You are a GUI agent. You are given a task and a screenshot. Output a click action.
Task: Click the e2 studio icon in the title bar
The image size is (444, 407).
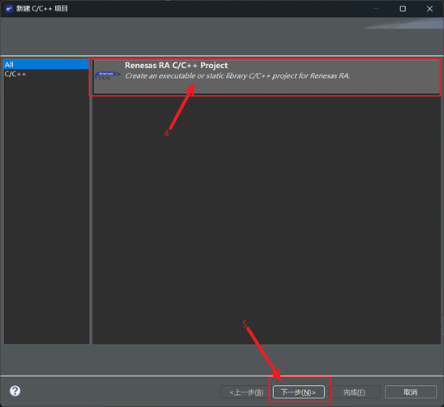point(9,9)
